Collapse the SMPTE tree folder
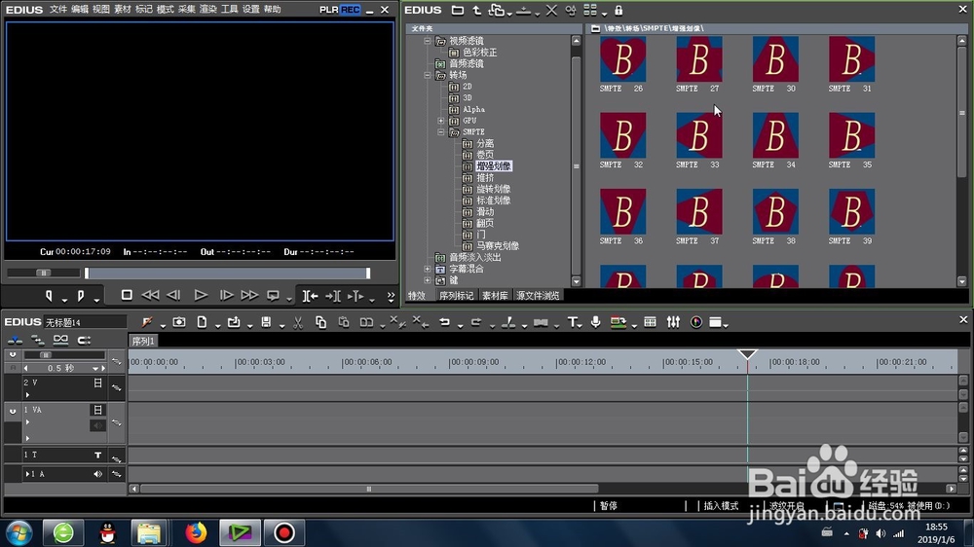The height and width of the screenshot is (547, 974). pos(441,132)
